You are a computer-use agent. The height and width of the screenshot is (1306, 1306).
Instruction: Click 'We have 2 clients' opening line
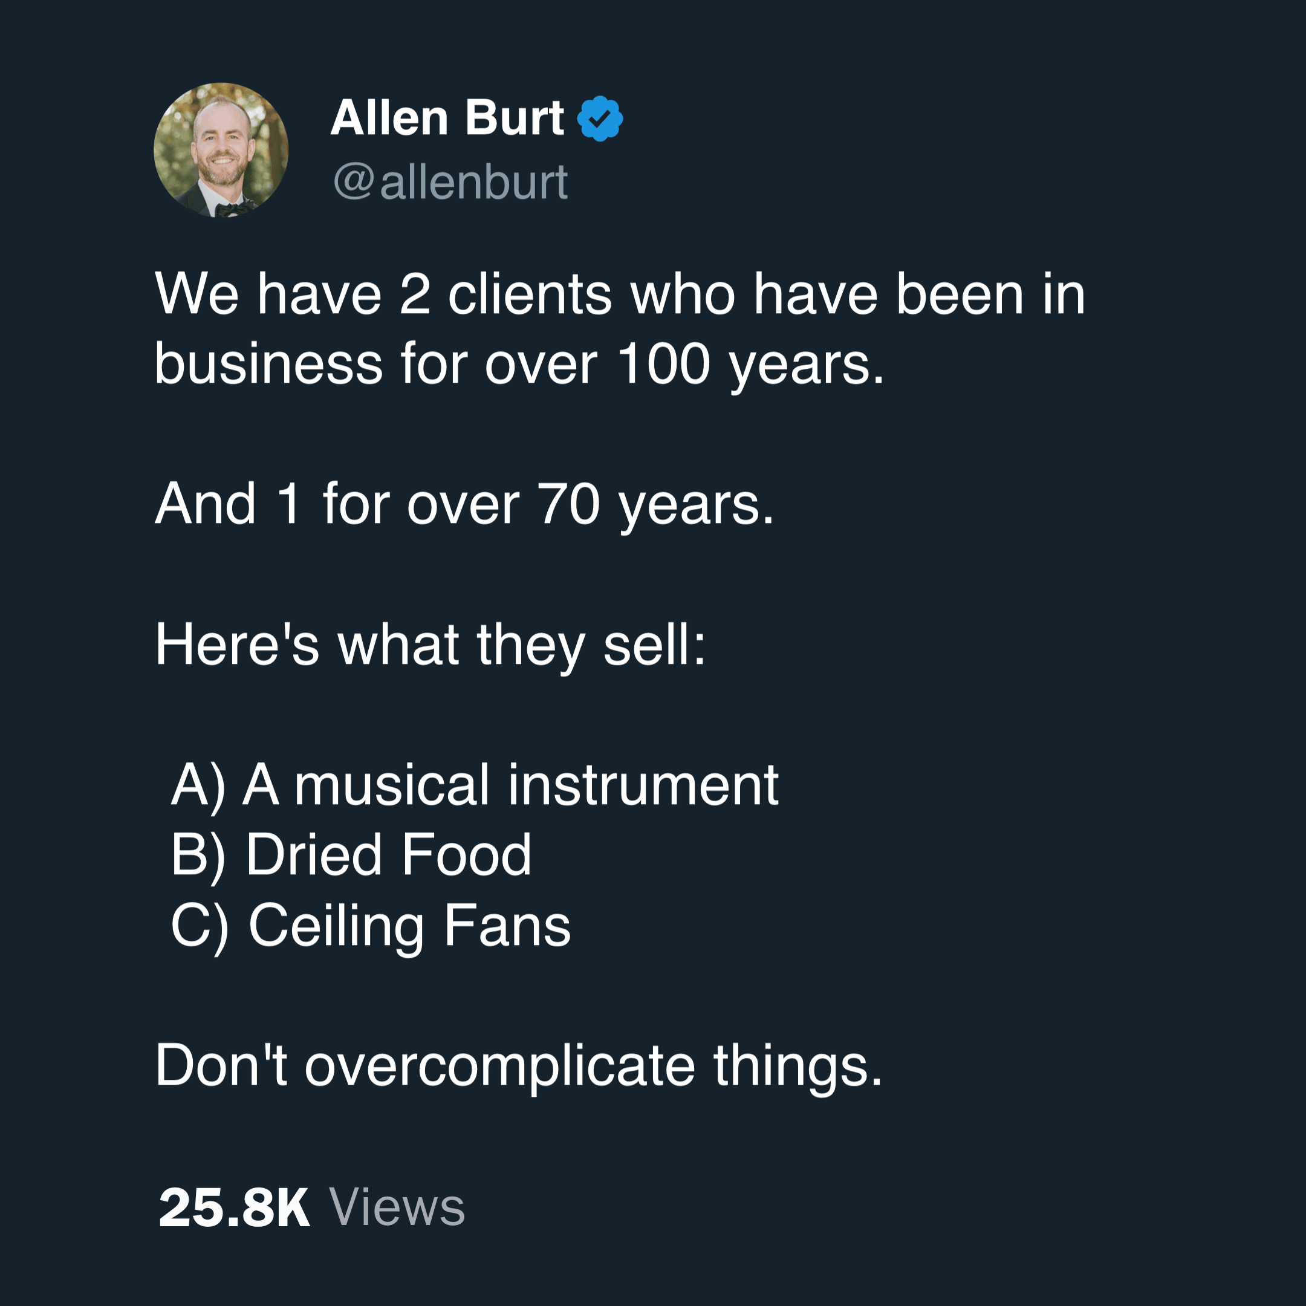[x=620, y=294]
